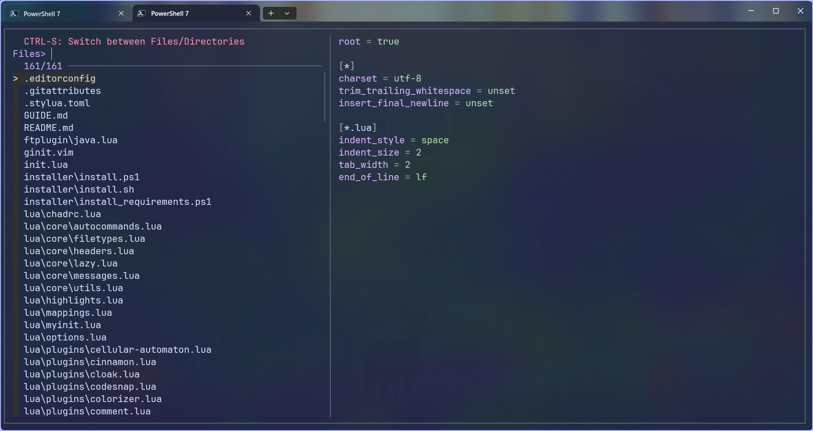The image size is (813, 431).
Task: Choose lua\mappings.lua
Action: 68,313
